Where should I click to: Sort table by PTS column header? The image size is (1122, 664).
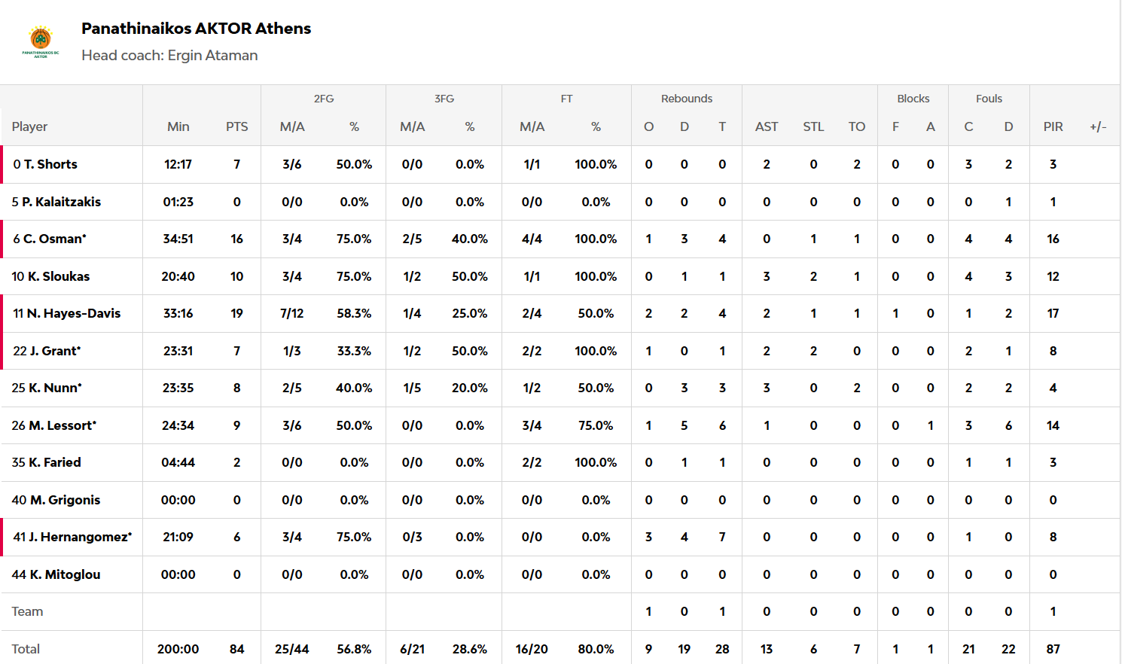point(236,126)
